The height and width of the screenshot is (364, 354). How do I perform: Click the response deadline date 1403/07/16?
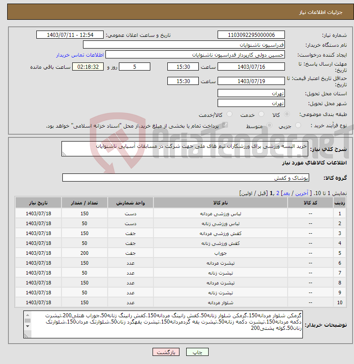251,67
